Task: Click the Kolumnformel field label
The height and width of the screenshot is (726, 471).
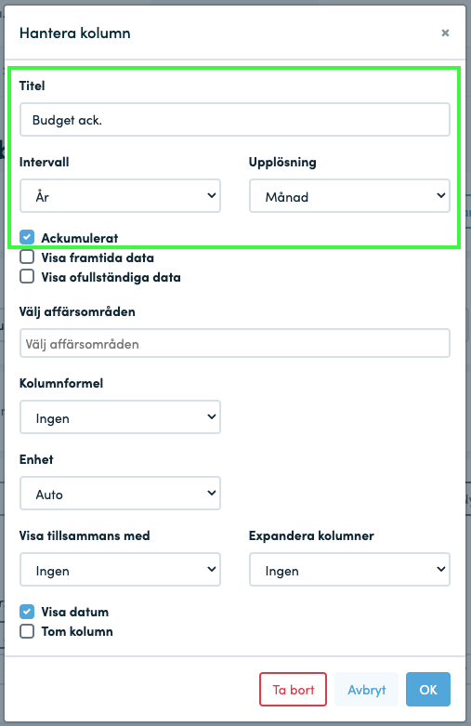Action: (61, 383)
